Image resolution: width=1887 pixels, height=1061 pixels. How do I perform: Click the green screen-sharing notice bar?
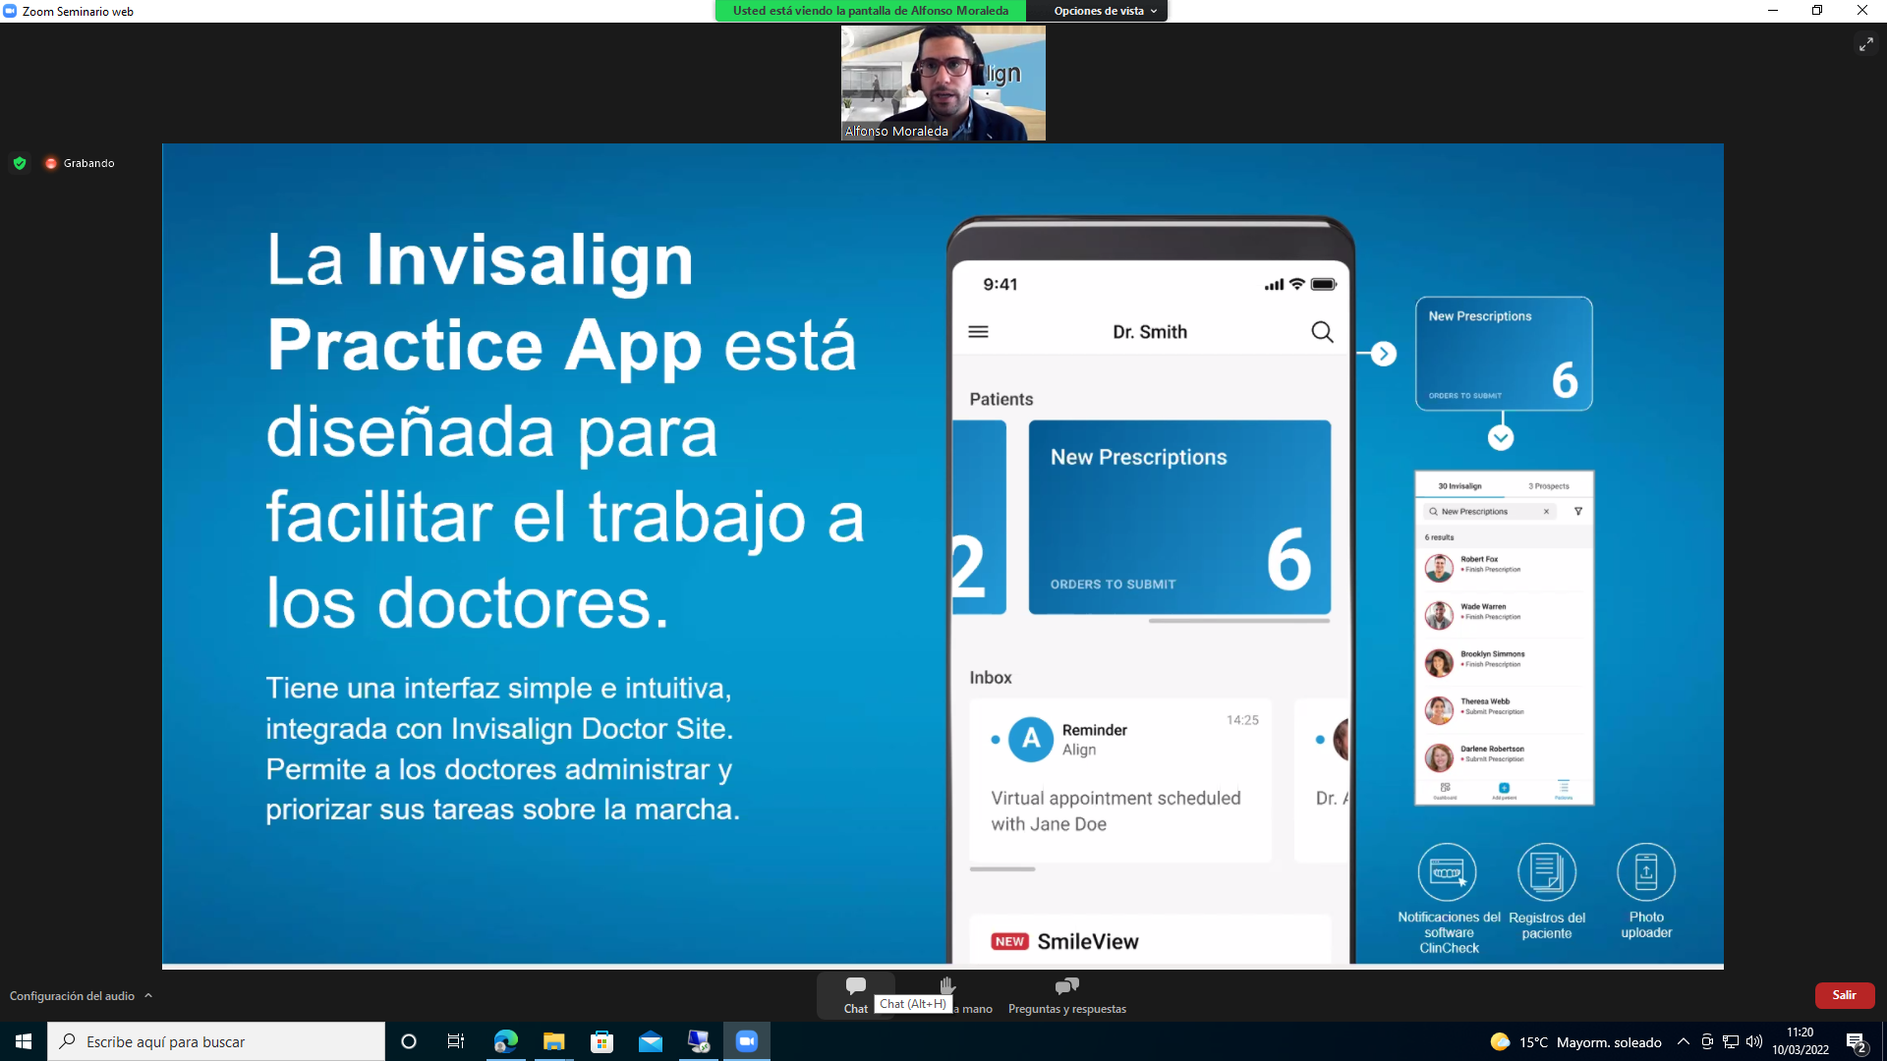[x=871, y=11]
